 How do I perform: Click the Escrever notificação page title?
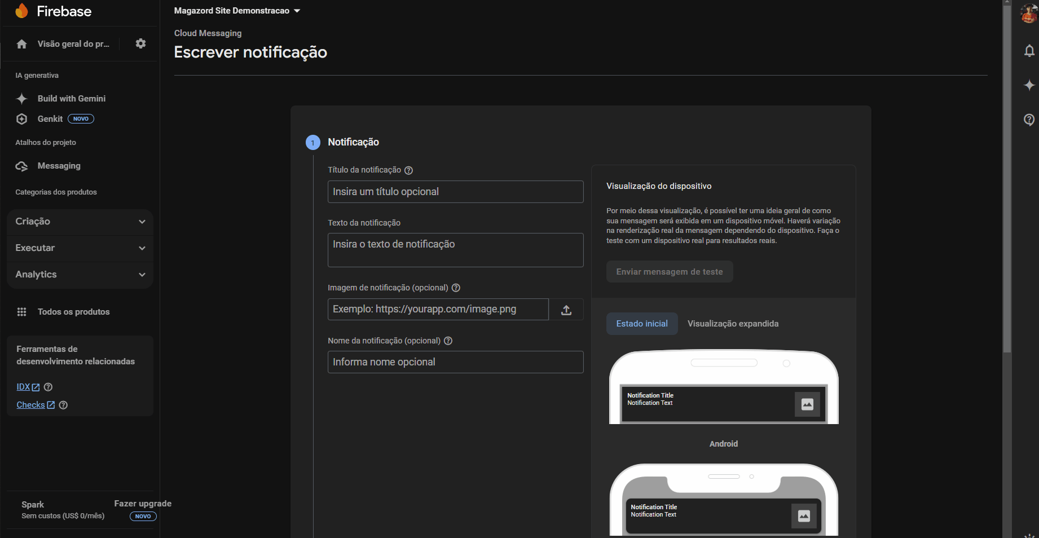(x=250, y=52)
